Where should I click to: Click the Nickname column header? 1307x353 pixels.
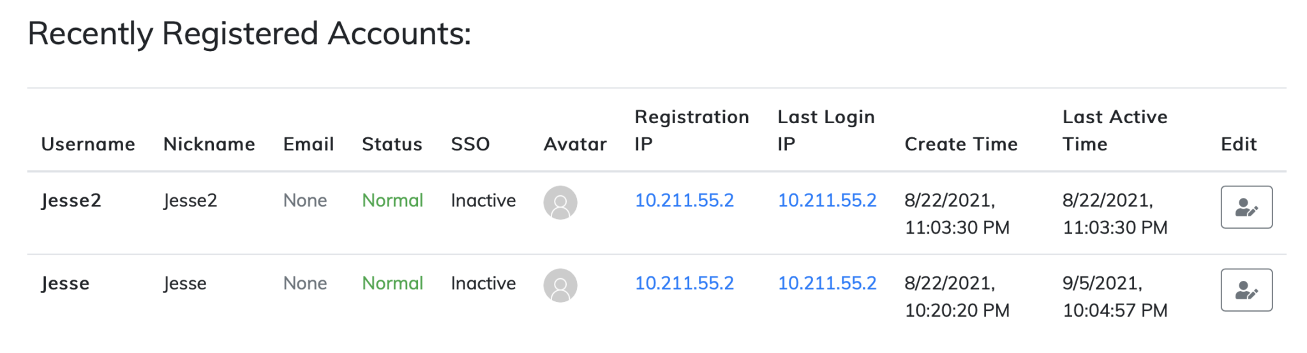(x=209, y=144)
